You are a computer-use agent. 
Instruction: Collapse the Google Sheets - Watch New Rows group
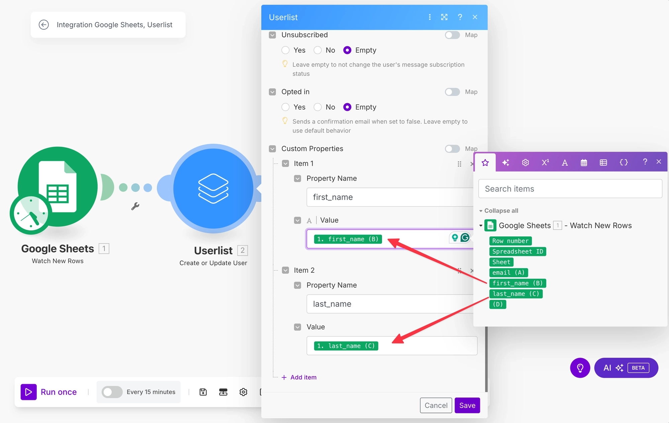[481, 225]
